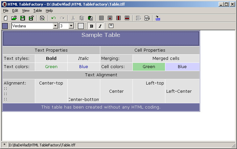Open the Edit menu
237x149 pixels.
click(x=15, y=11)
